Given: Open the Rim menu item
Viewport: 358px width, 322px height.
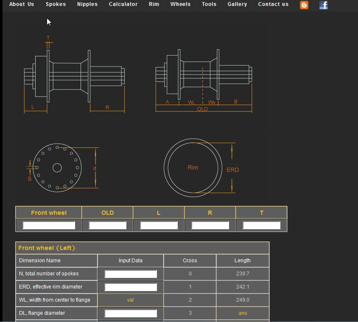Looking at the screenshot, I should coord(154,4).
